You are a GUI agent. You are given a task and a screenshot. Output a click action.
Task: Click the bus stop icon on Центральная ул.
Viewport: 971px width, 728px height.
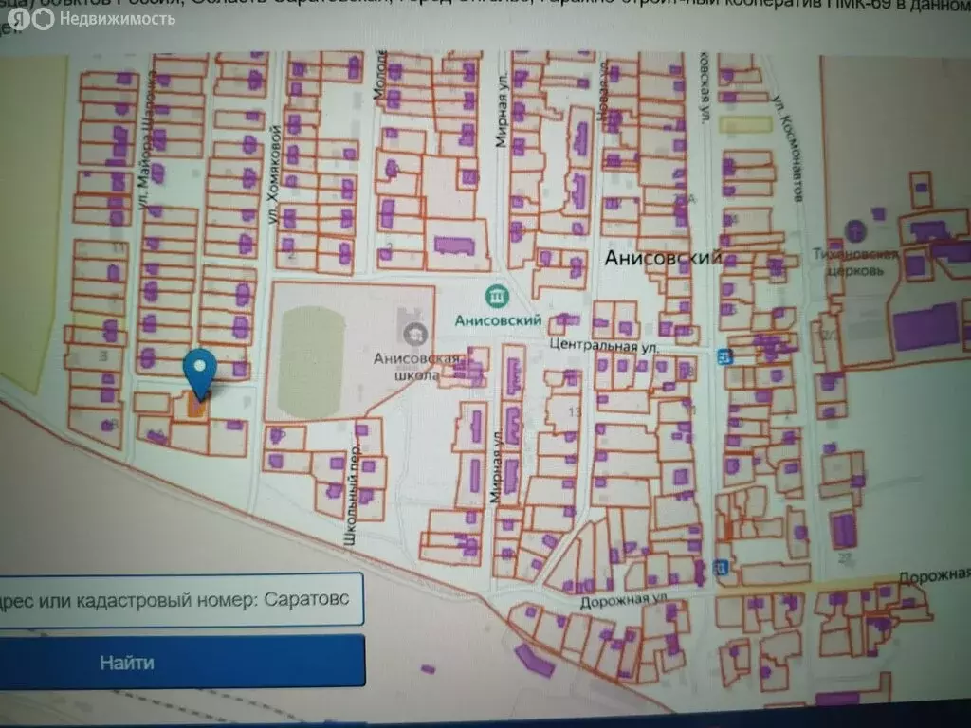click(x=724, y=356)
